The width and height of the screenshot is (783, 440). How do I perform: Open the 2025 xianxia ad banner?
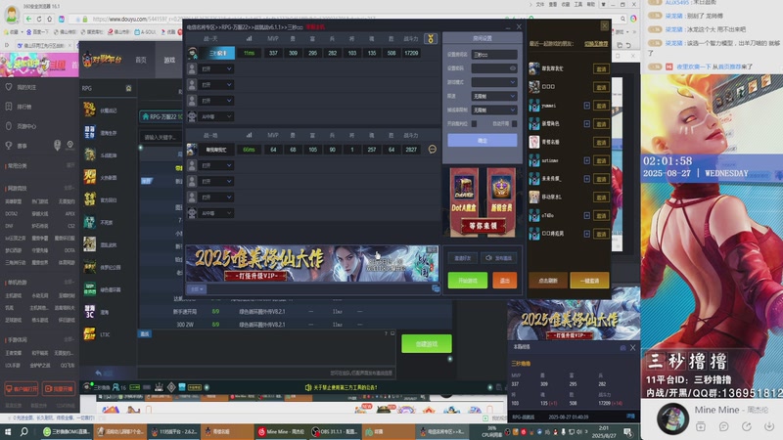pyautogui.click(x=312, y=263)
